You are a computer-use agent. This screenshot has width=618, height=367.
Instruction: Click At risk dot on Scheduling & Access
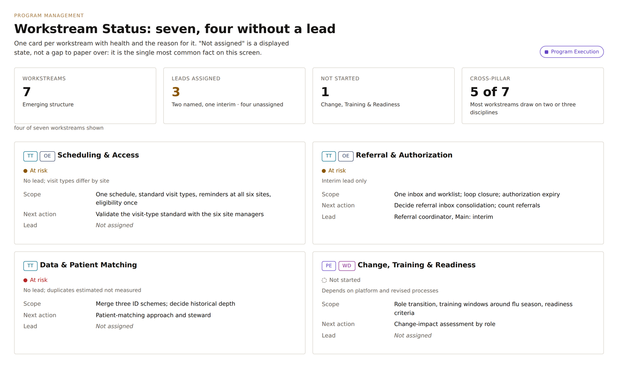point(26,171)
